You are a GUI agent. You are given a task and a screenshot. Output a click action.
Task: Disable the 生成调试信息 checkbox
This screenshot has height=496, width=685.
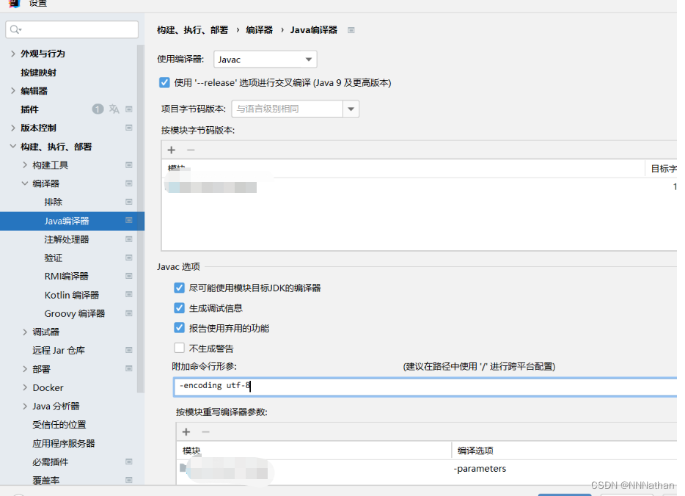(x=179, y=307)
